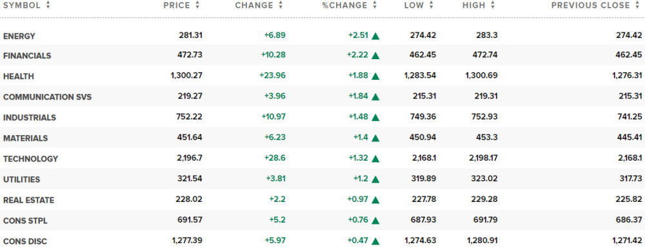
Task: Sort by PRICE column arrows
Action: pyautogui.click(x=197, y=5)
